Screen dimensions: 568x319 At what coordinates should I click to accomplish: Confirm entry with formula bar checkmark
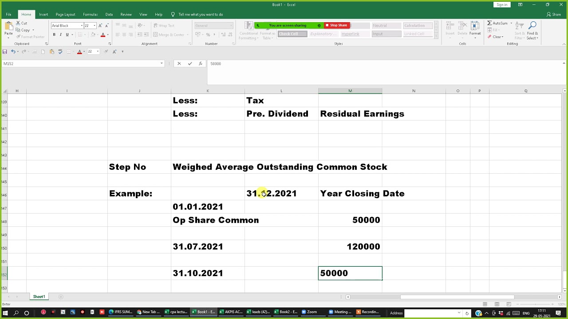(x=190, y=63)
